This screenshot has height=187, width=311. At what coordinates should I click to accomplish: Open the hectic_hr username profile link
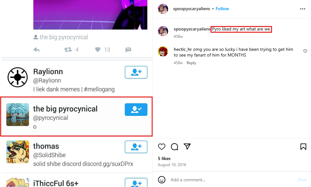tap(183, 50)
